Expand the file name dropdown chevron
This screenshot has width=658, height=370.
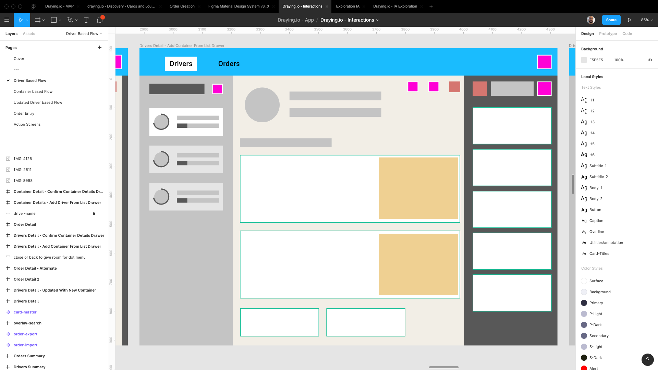coord(377,20)
